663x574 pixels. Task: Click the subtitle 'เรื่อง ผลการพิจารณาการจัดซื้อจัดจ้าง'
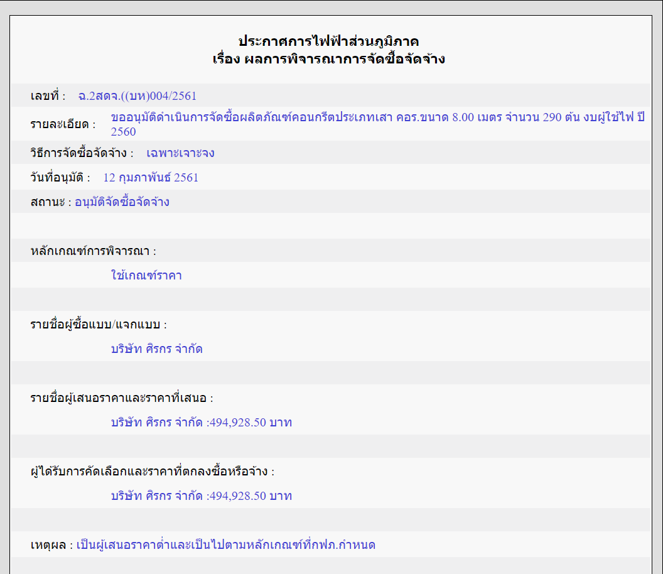(x=328, y=59)
